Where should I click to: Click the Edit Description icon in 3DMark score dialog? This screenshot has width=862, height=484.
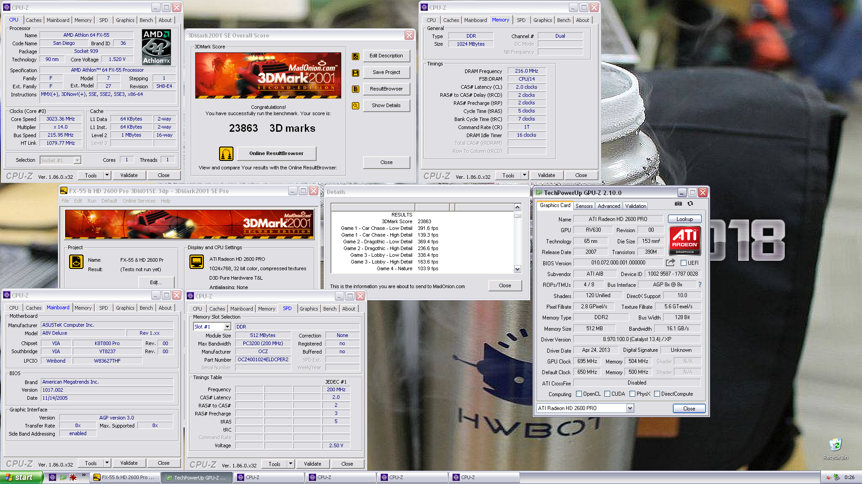[356, 56]
